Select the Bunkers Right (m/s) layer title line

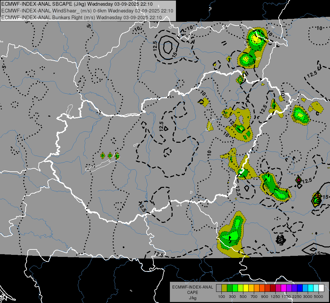[x=82, y=18]
